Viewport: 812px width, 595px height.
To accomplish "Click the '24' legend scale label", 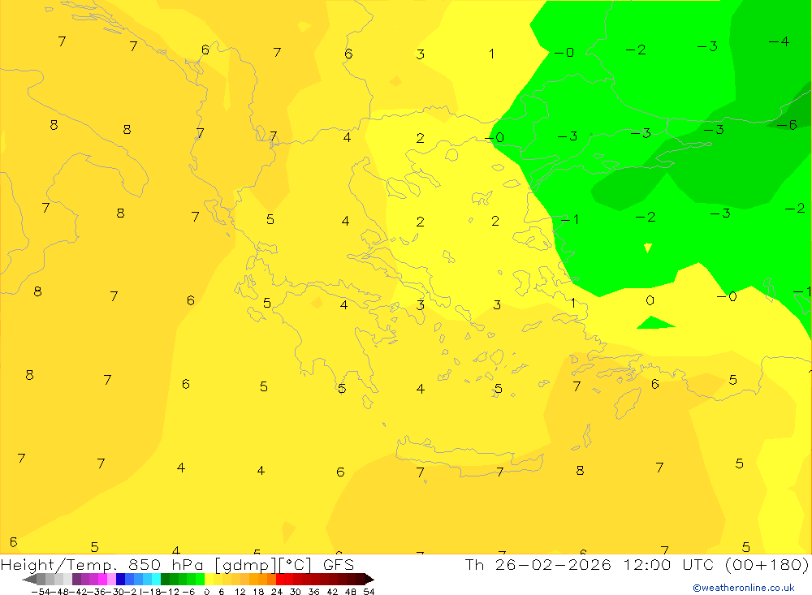I will point(277,592).
